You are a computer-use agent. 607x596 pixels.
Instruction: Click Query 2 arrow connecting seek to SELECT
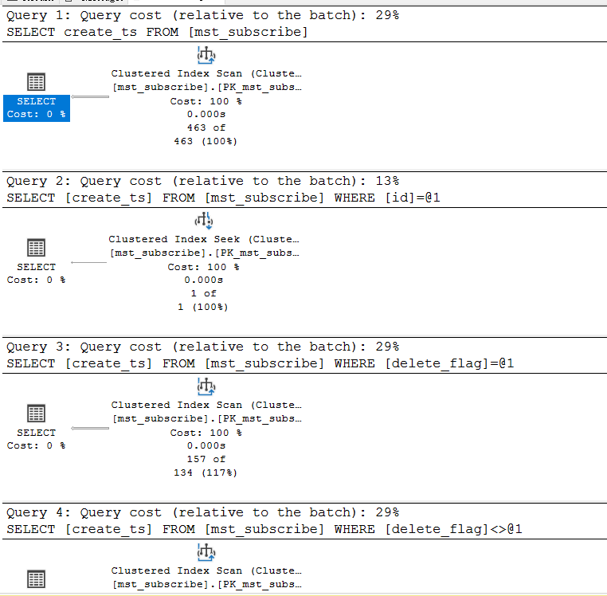click(88, 263)
